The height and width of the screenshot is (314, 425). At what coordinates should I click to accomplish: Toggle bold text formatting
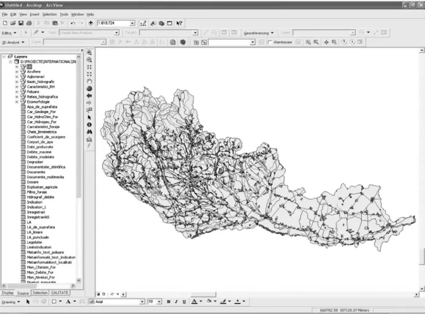[168, 302]
